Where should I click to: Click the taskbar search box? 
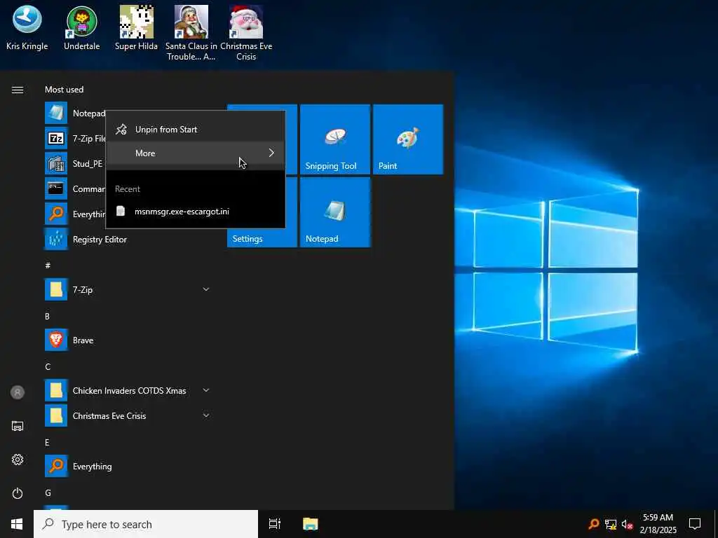click(x=146, y=524)
